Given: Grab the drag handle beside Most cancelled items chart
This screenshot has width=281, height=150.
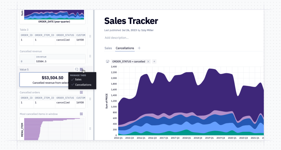Looking at the screenshot, I should [x=90, y=129].
